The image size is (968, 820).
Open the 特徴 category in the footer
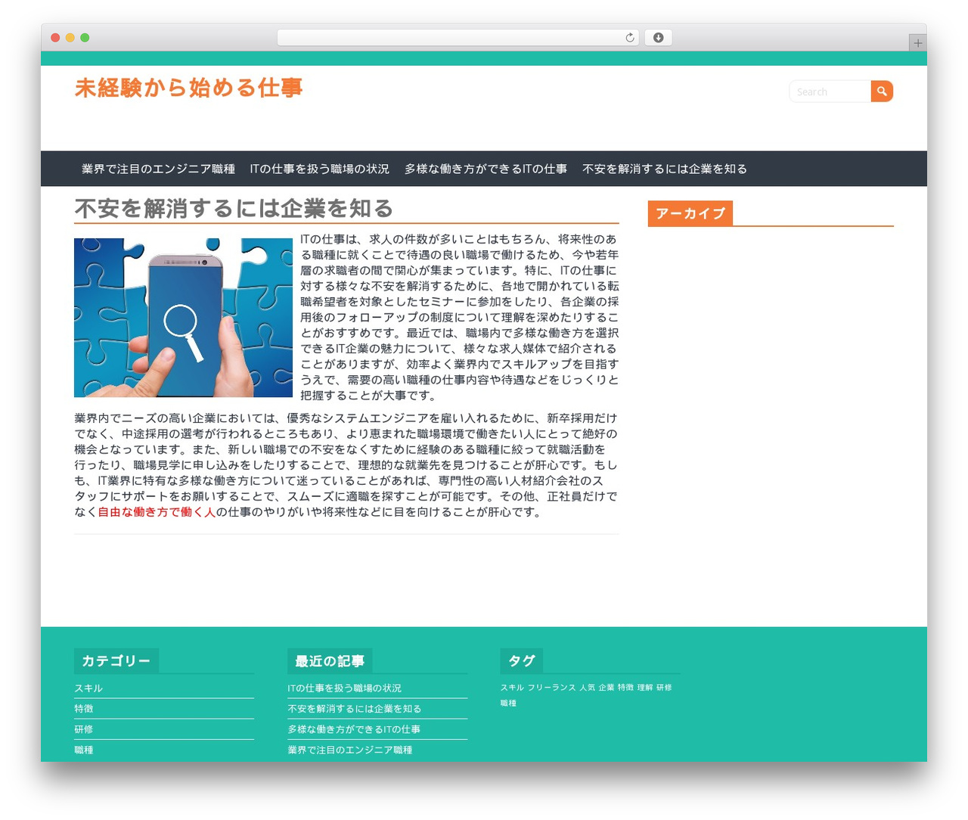(84, 709)
